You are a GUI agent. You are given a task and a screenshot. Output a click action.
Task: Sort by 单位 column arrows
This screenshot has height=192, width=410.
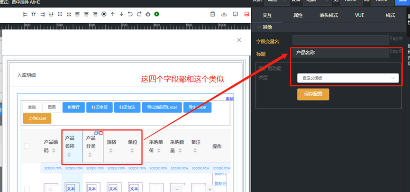[x=132, y=151]
